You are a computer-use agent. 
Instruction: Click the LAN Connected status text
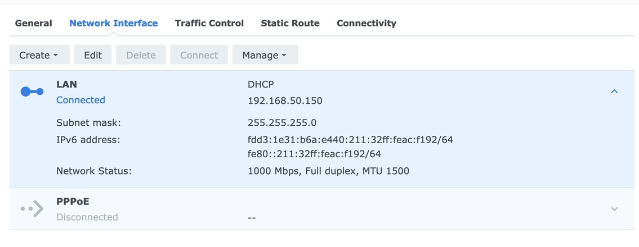pyautogui.click(x=81, y=100)
